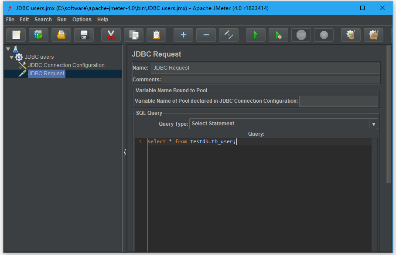Expand all nodes with plus icon

183,35
